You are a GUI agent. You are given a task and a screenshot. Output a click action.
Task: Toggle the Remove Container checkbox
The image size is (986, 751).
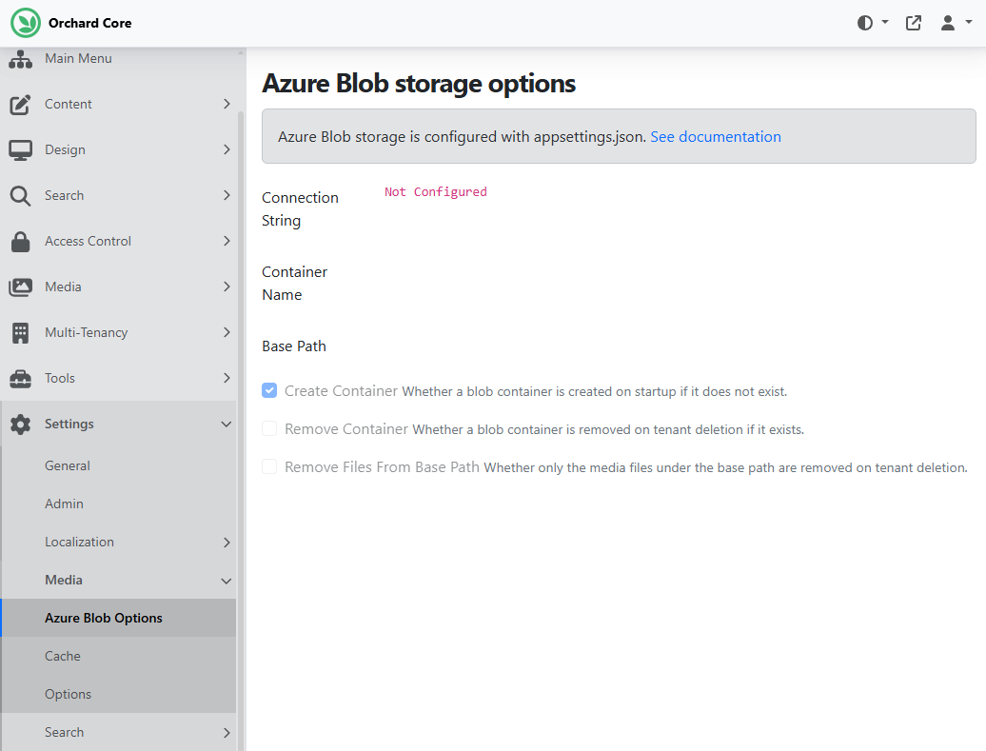point(269,428)
